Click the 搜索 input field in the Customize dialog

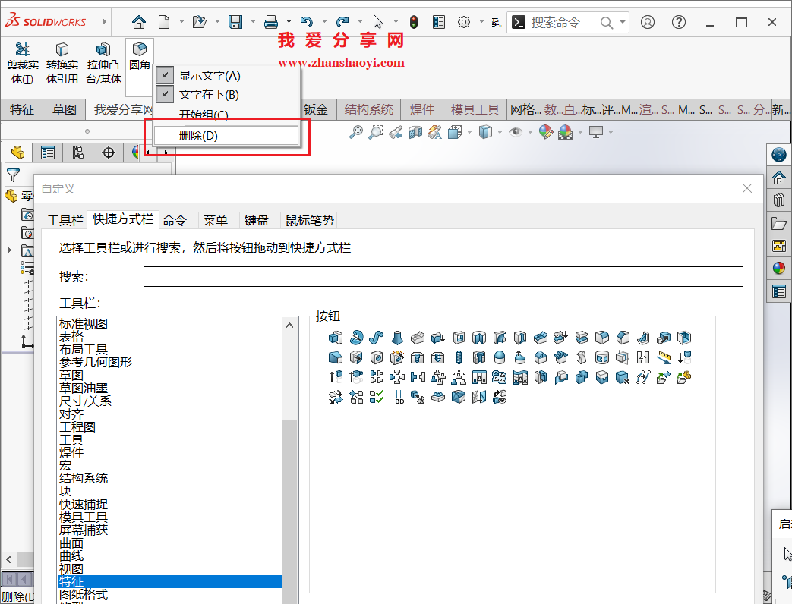pos(443,276)
